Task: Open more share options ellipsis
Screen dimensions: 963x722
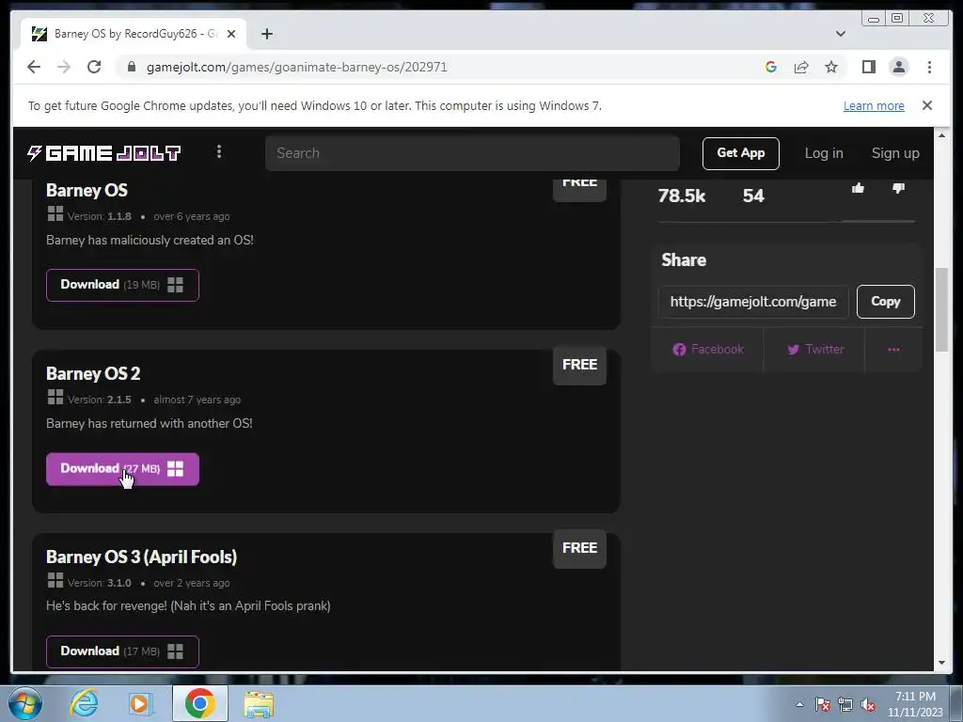Action: [893, 350]
